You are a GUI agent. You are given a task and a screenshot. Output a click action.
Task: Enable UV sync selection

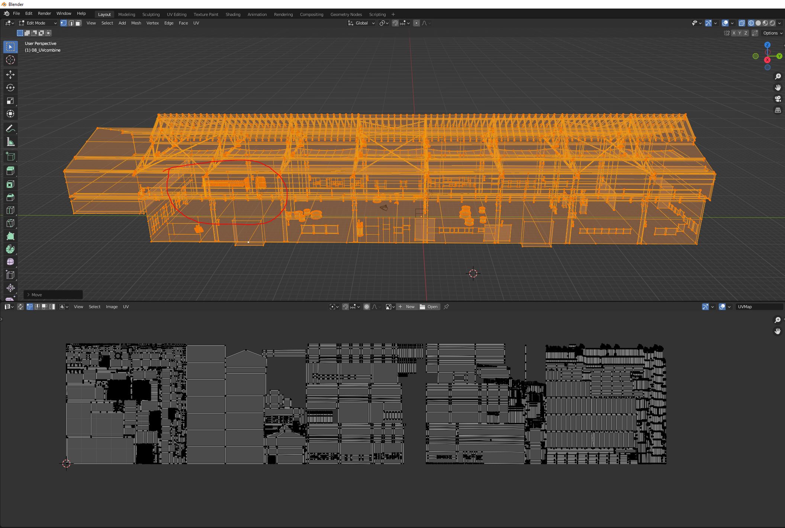[20, 307]
